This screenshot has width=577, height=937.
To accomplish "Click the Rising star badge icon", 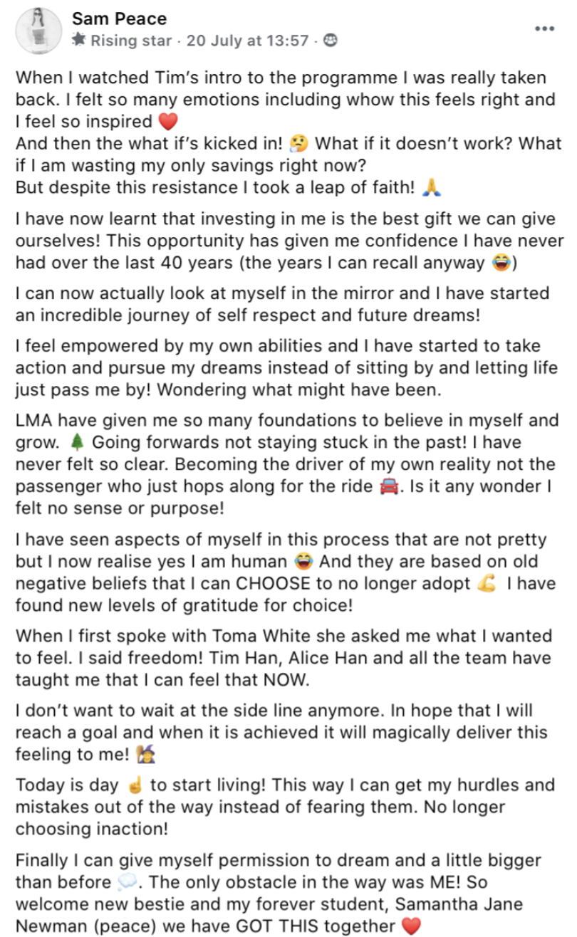I will 79,41.
